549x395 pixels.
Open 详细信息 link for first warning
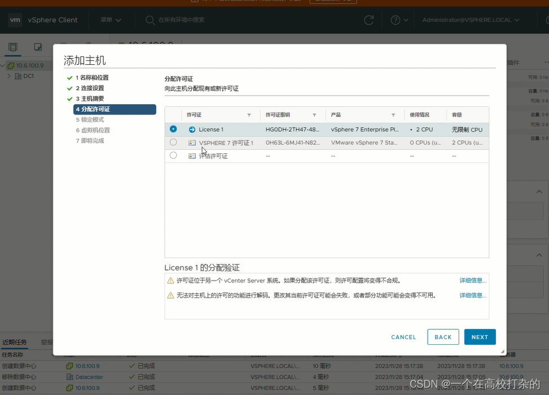click(473, 281)
